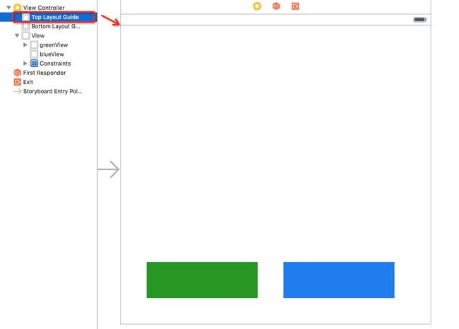Click the orange Exit icon in outline
The height and width of the screenshot is (329, 459).
pos(18,82)
